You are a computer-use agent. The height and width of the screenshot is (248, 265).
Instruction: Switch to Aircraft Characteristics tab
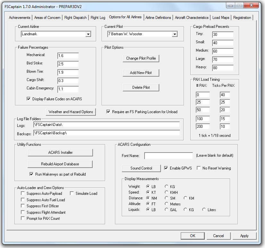192,18
